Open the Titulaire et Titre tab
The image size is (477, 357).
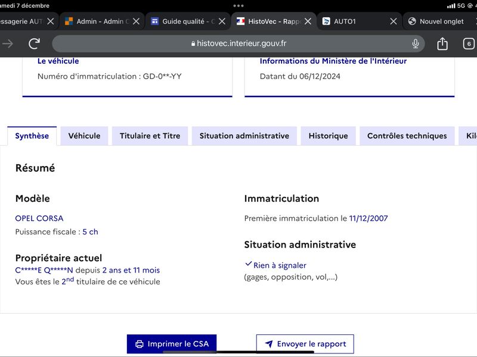[150, 136]
